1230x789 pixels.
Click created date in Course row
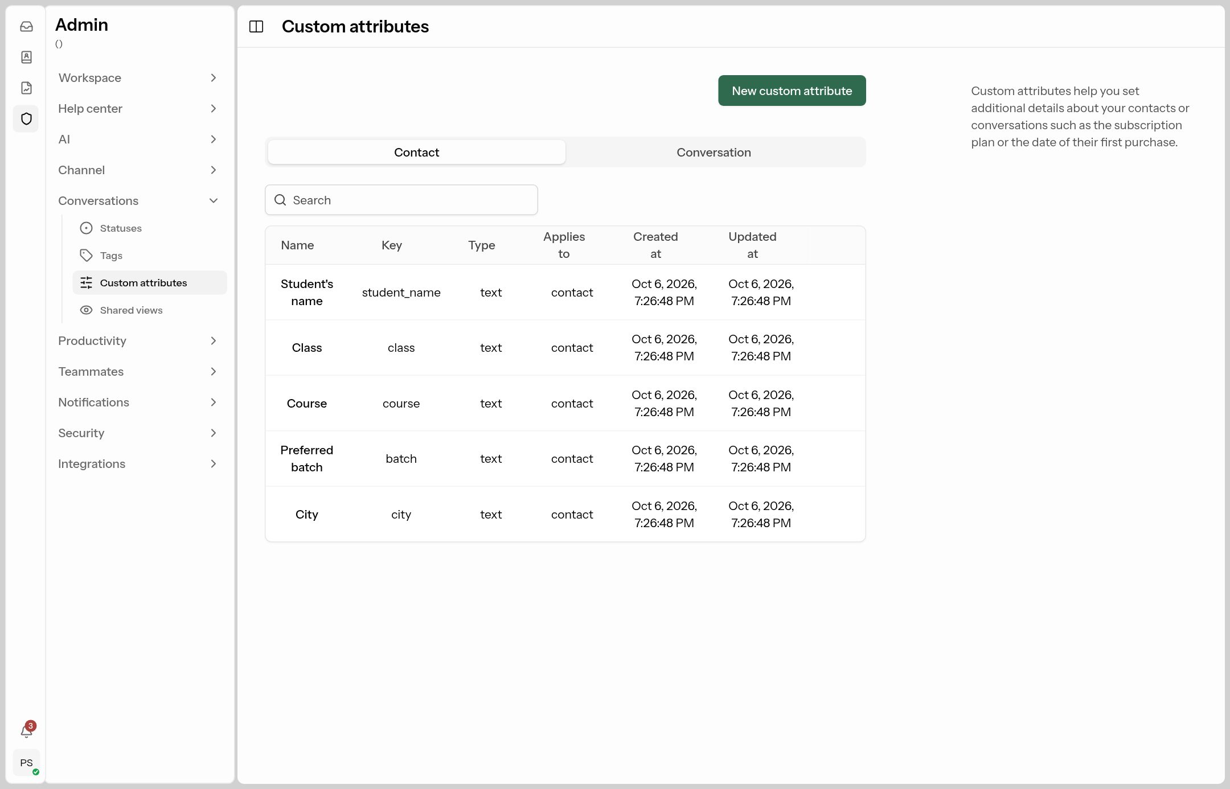665,404
